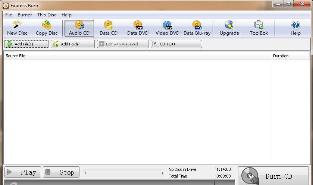Switch to Data CD mode

[x=109, y=28]
